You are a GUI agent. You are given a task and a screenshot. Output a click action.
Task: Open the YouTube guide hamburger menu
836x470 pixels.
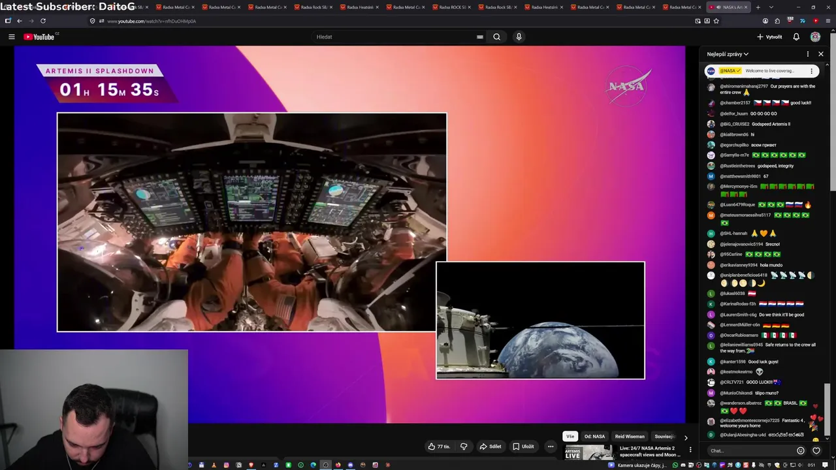[x=11, y=37]
